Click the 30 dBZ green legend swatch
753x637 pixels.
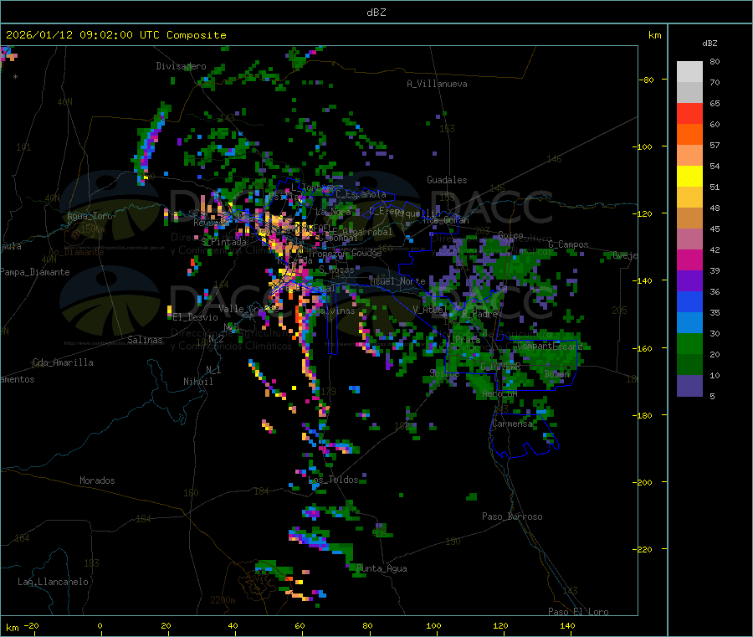(x=689, y=343)
